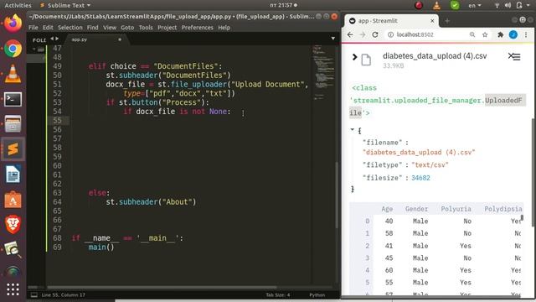Open the Selection menu
Viewport: 536px width, 302px height.
coord(70,28)
